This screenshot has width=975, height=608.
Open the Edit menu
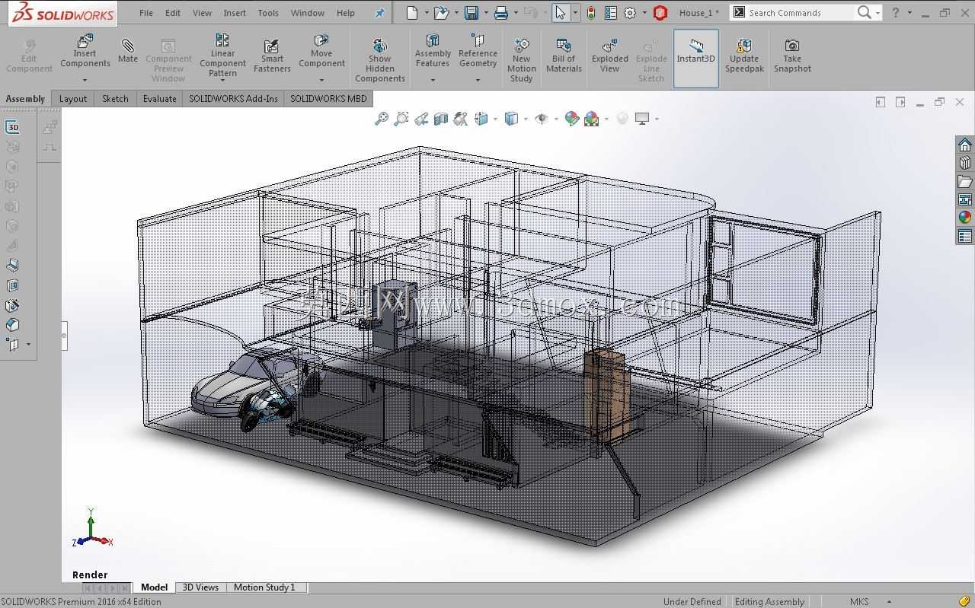click(173, 13)
